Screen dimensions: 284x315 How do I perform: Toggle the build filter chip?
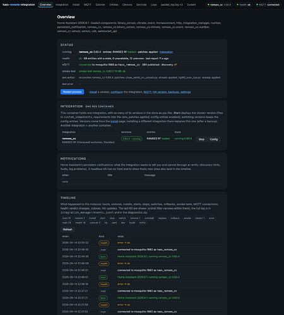pyautogui.click(x=132, y=222)
